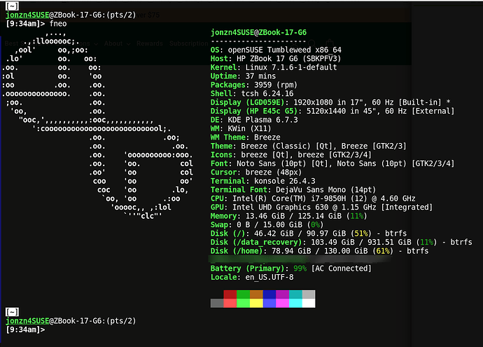Select the "Display (LGD059E)" built-in display line
The height and width of the screenshot is (347, 483).
coord(330,102)
